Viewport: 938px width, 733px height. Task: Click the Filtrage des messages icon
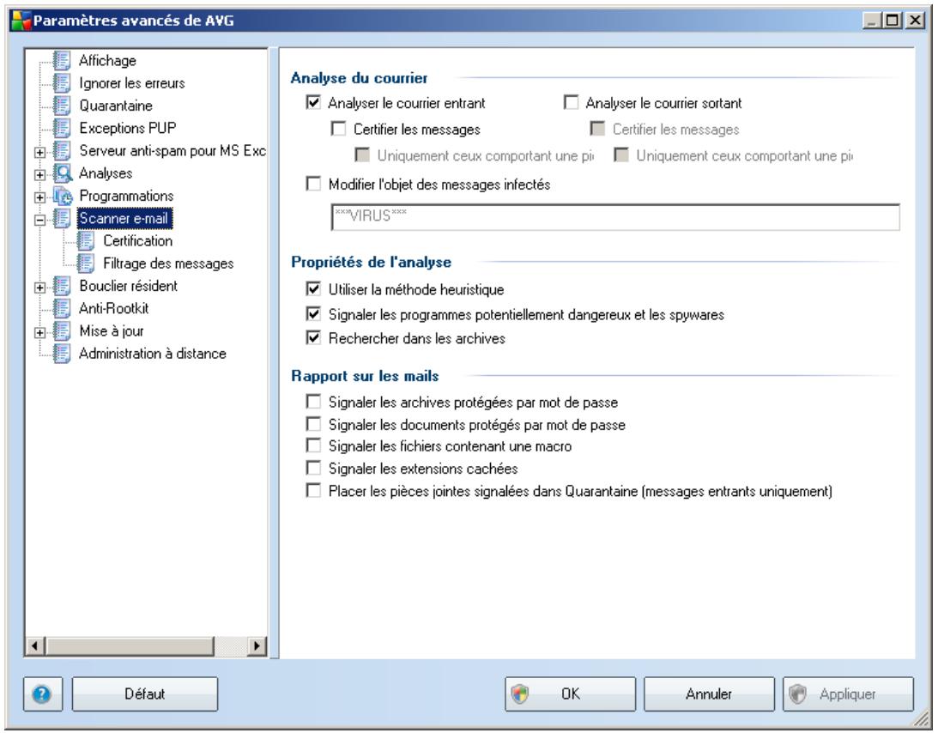click(x=86, y=264)
